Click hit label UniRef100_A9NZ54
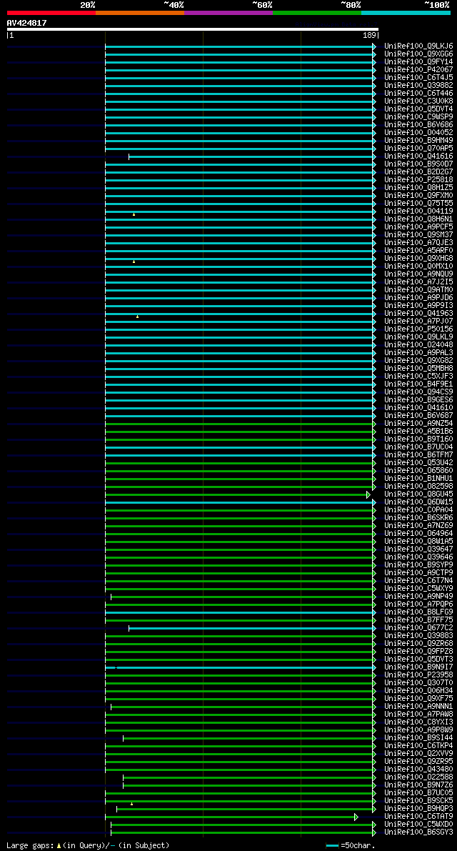 (418, 423)
